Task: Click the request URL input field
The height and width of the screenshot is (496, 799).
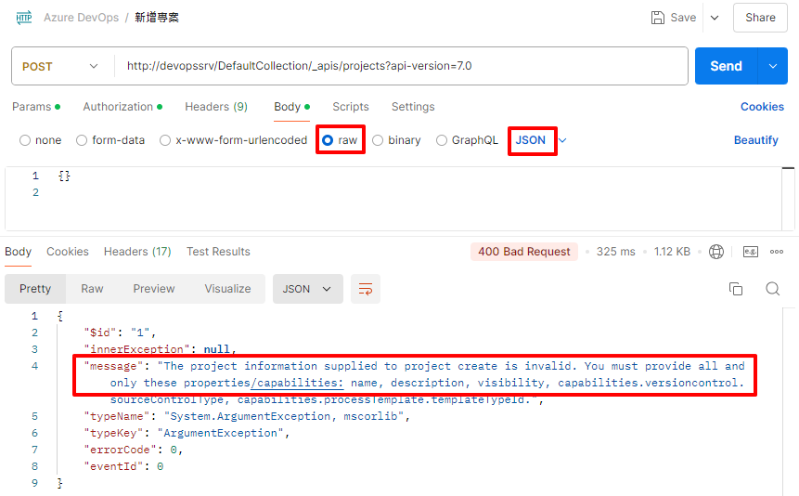Action: point(399,66)
